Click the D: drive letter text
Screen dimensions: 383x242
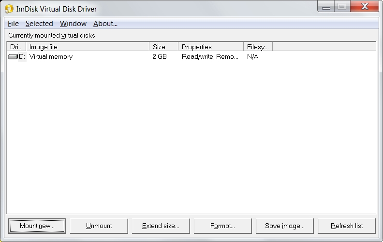coord(22,57)
